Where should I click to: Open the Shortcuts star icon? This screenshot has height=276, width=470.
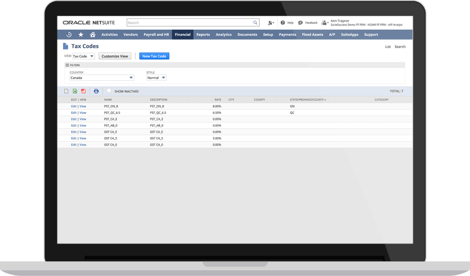click(80, 34)
